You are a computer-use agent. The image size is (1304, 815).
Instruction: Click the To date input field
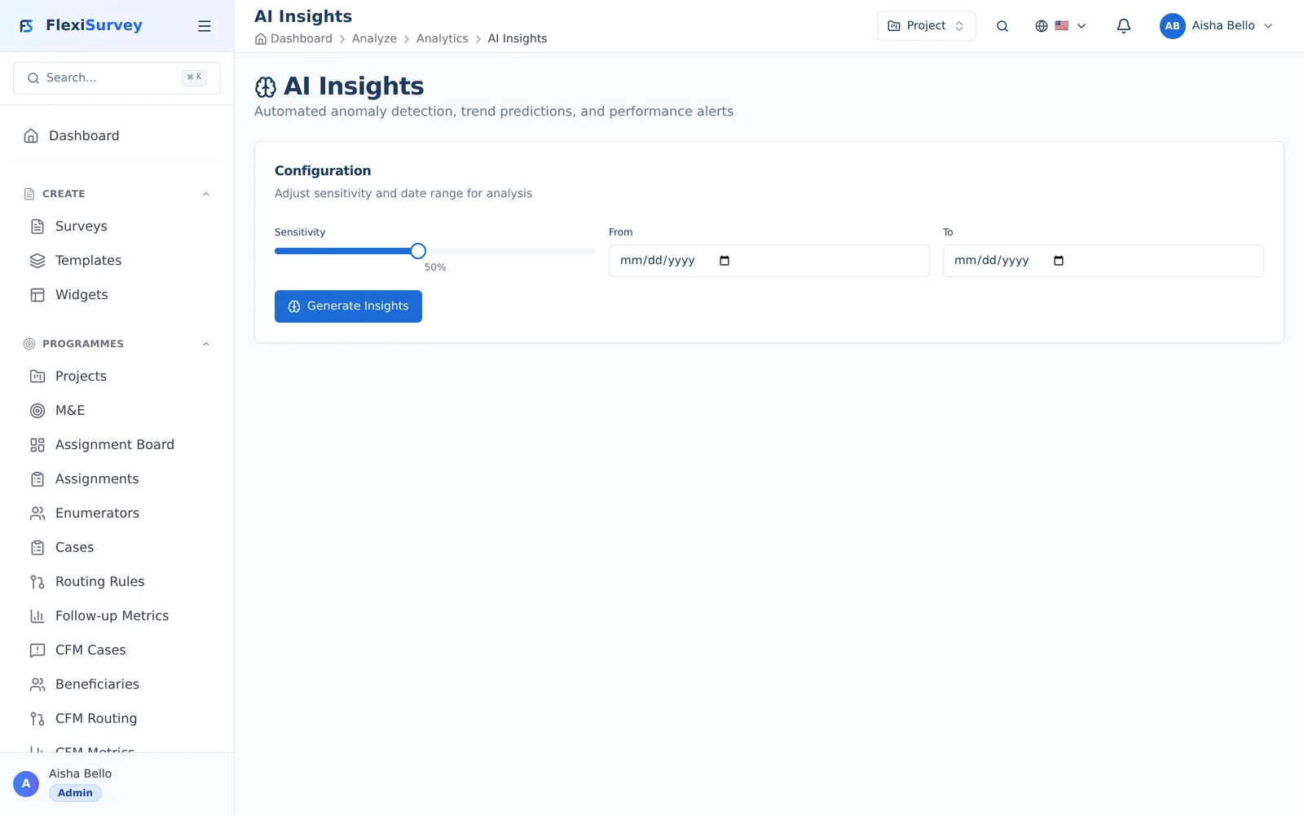(1103, 261)
